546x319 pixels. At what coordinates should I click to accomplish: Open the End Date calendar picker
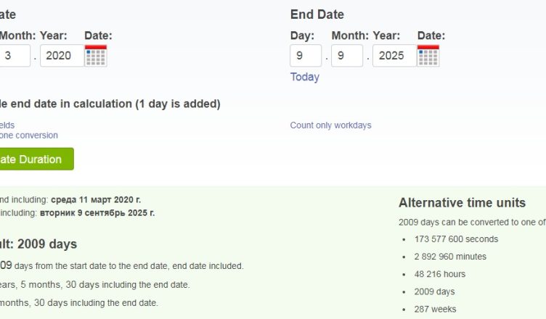coord(428,56)
